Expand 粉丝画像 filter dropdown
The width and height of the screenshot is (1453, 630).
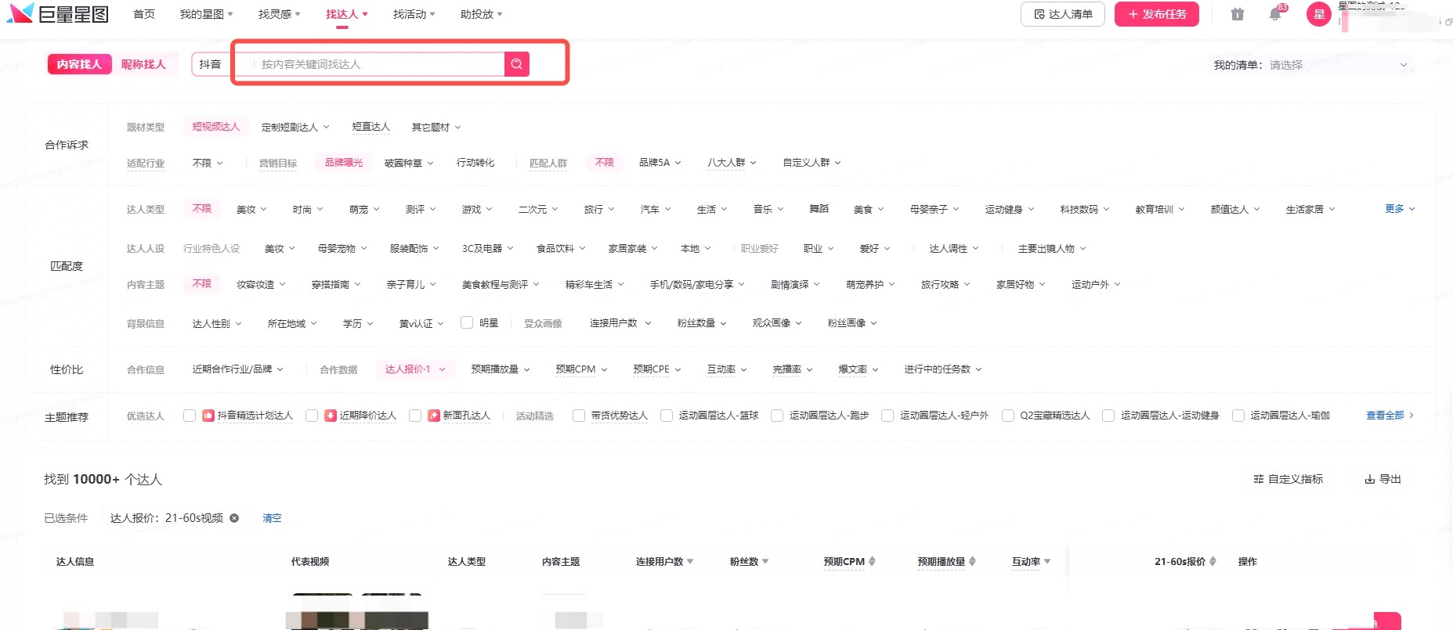852,322
